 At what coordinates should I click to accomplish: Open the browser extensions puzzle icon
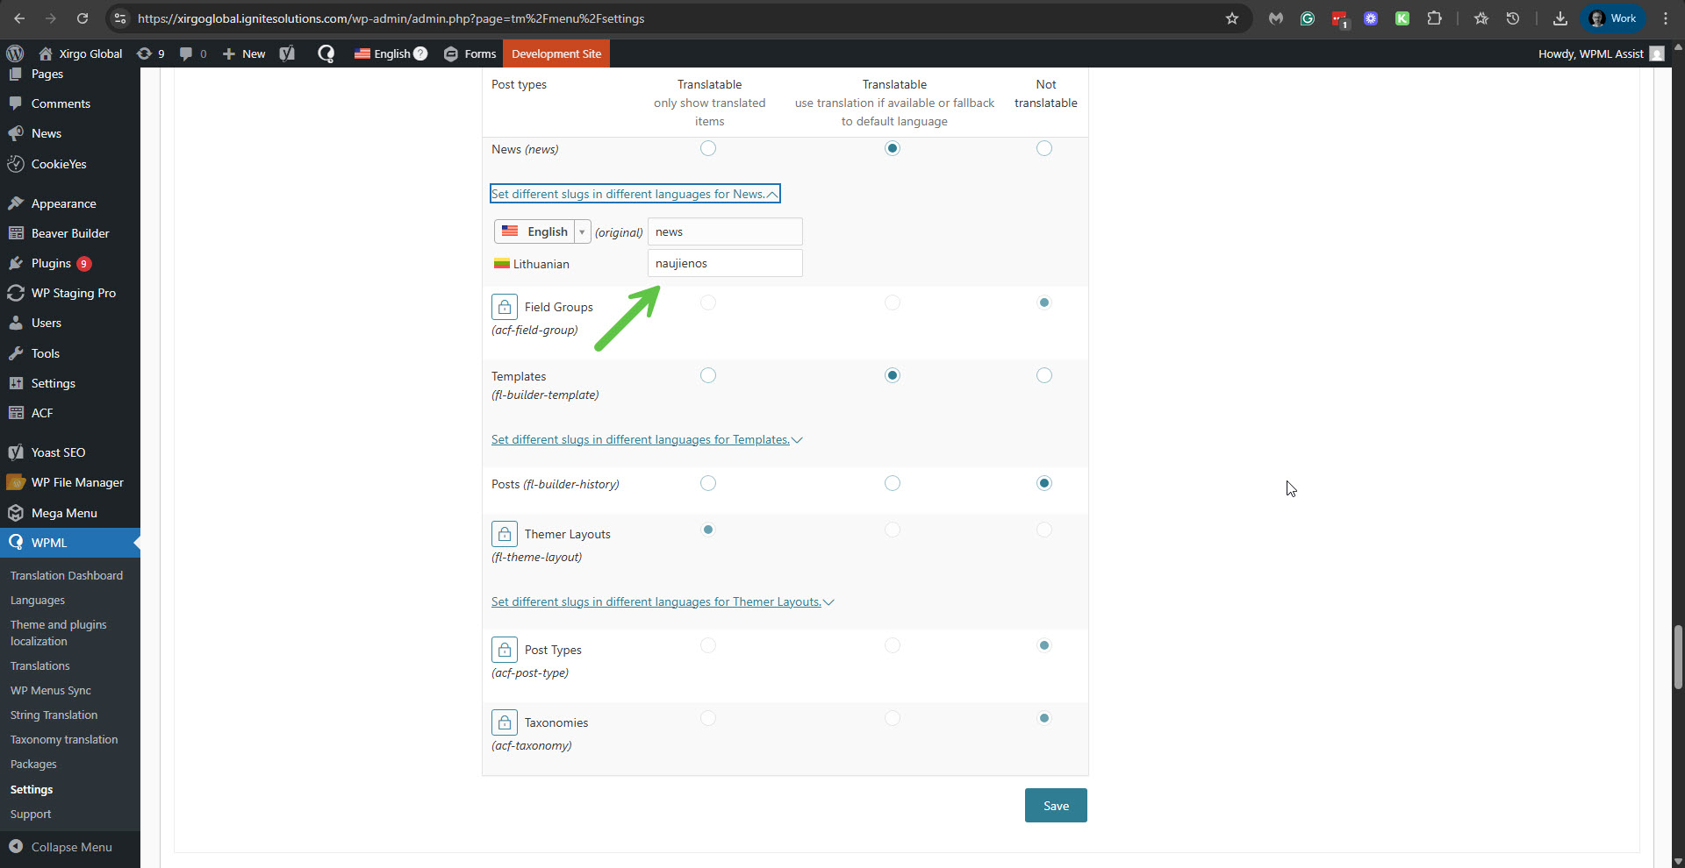coord(1434,18)
